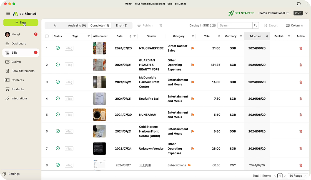Switch to the Error (3) tab
This screenshot has width=311, height=180.
click(x=122, y=25)
